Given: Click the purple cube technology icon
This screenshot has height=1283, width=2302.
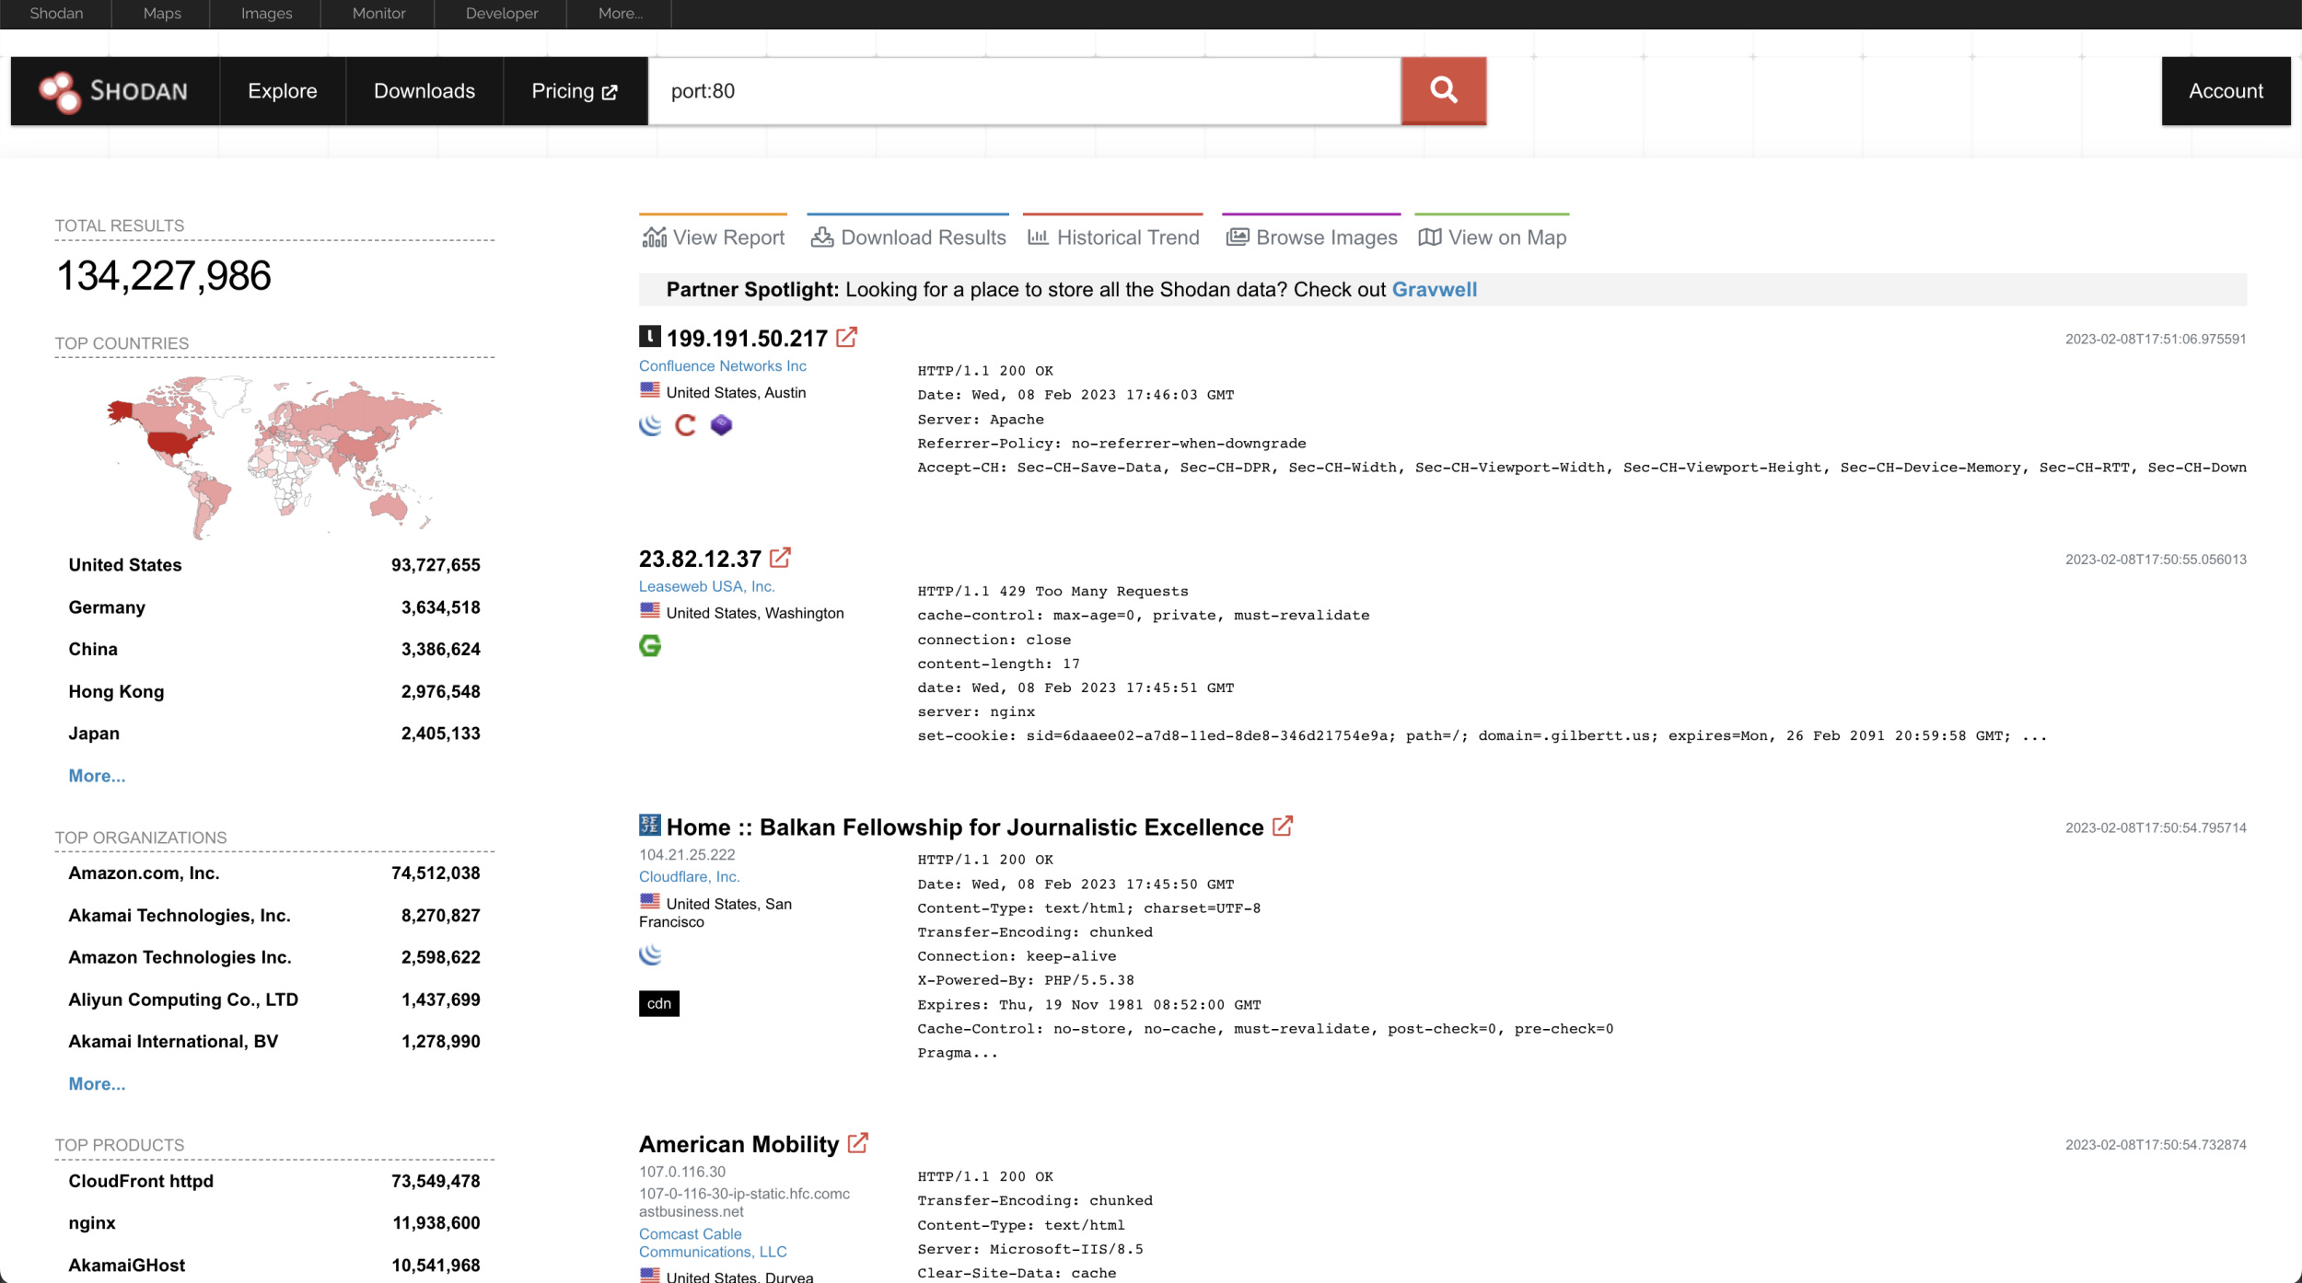Looking at the screenshot, I should 721,424.
